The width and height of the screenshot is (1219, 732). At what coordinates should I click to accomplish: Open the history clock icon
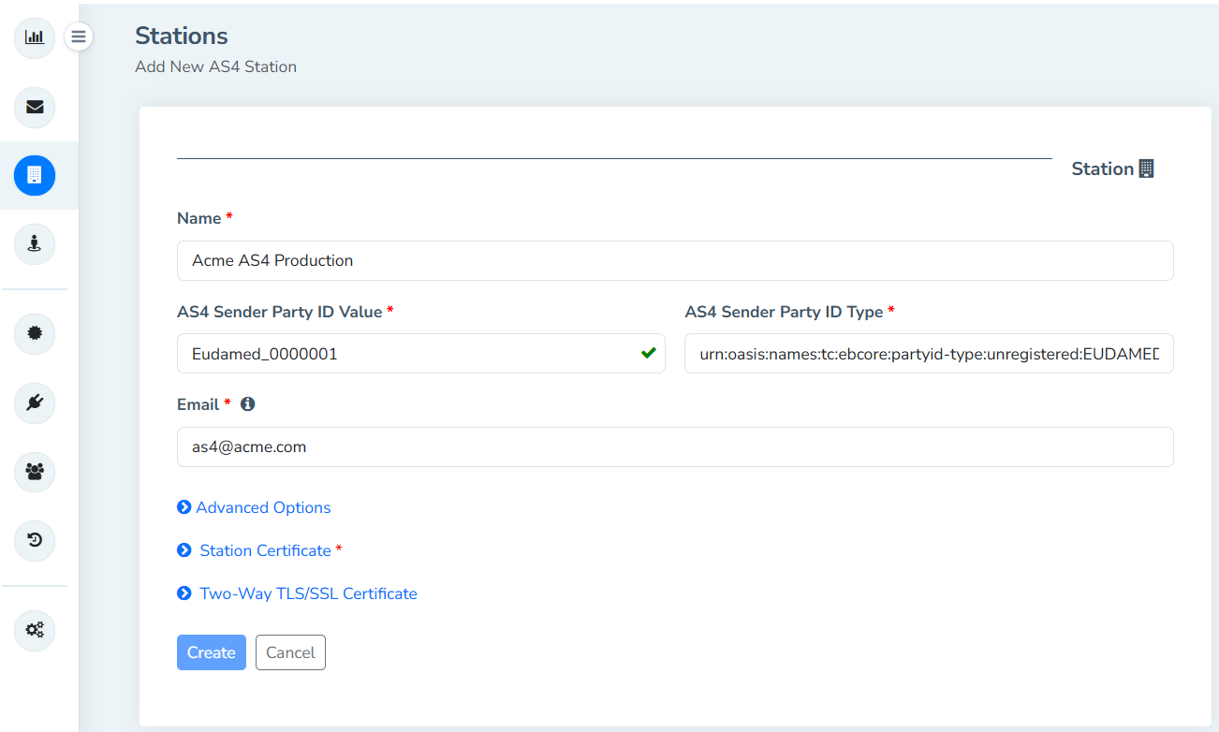pos(35,540)
